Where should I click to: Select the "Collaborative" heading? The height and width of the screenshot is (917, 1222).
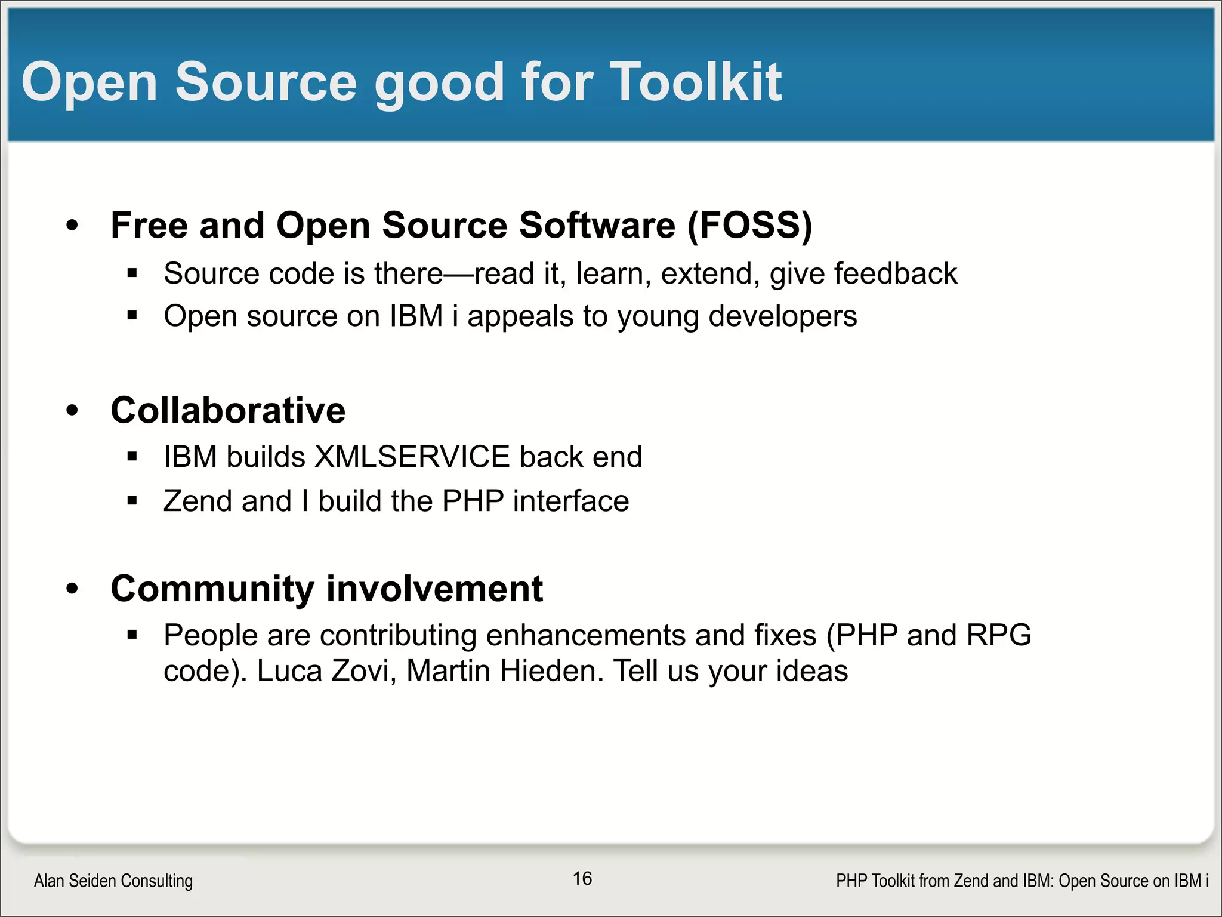[228, 410]
